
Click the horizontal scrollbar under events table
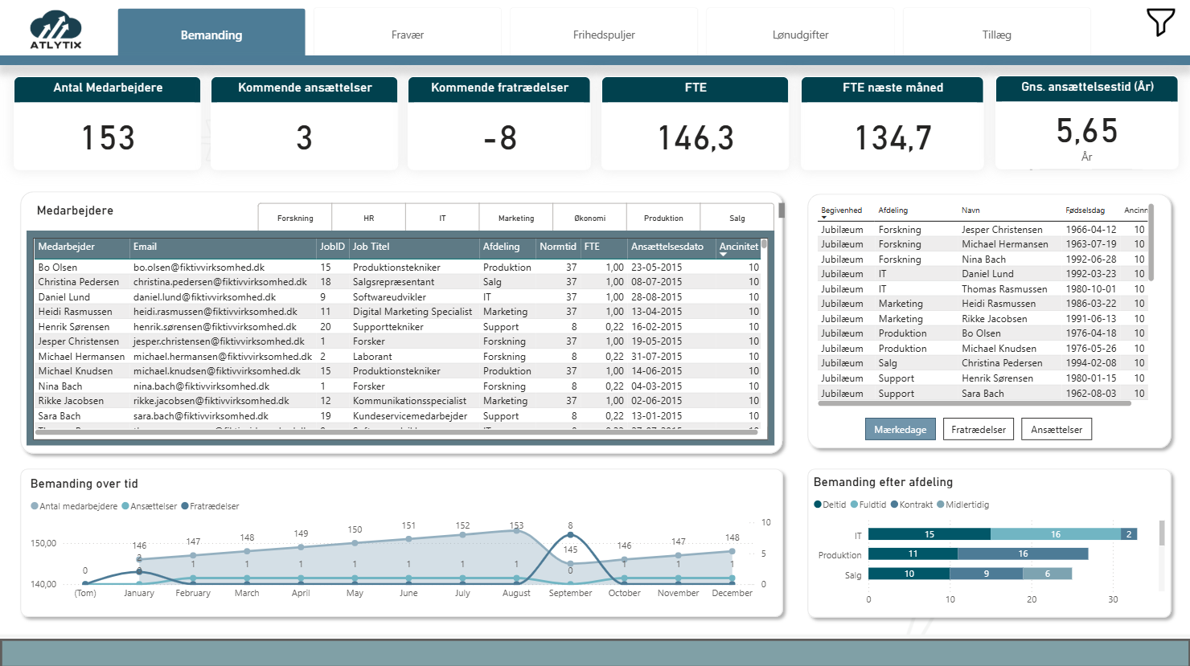[975, 403]
